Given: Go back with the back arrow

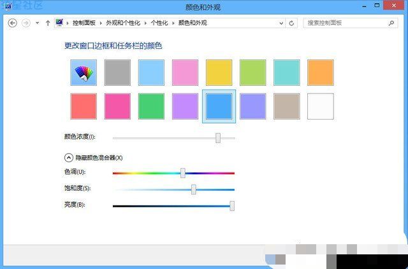Looking at the screenshot, I should tap(13, 23).
